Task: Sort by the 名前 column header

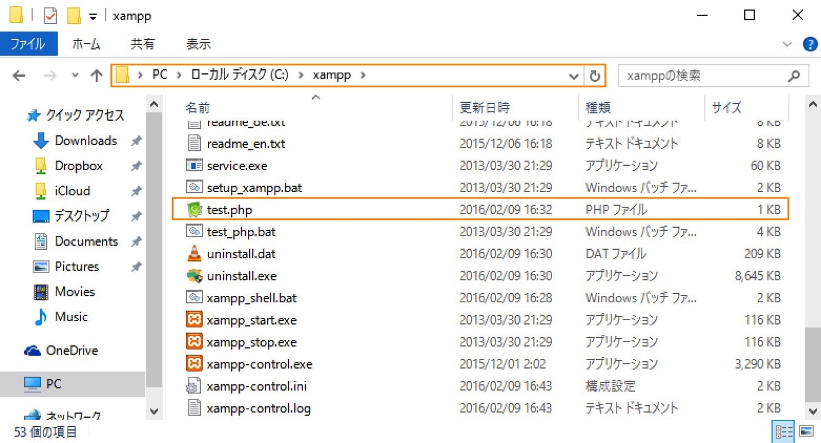Action: click(x=198, y=107)
